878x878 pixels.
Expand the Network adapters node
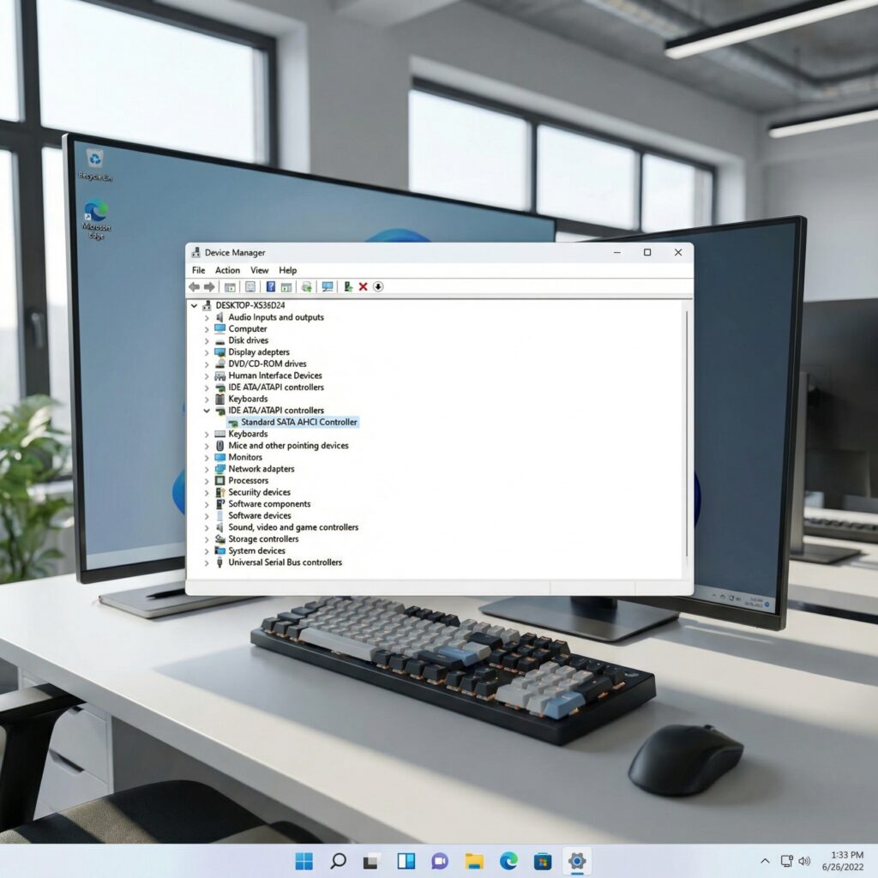click(x=207, y=469)
